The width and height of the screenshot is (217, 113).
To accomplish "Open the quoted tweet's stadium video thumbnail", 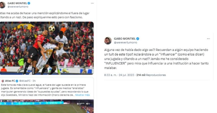I will (47, 106).
